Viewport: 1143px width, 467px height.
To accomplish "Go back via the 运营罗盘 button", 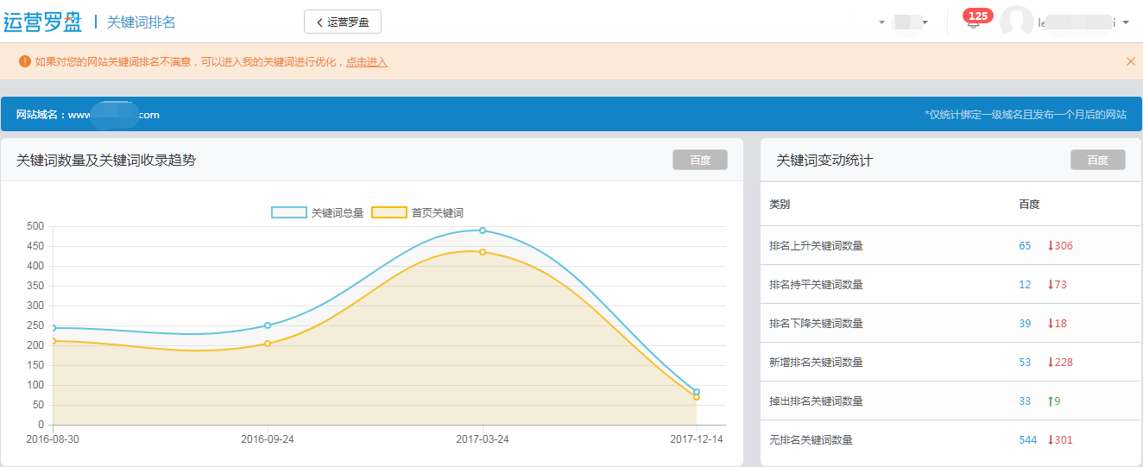I will [343, 22].
